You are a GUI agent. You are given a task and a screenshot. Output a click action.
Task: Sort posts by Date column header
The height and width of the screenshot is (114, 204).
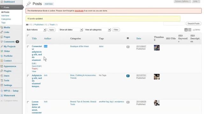click(x=139, y=39)
